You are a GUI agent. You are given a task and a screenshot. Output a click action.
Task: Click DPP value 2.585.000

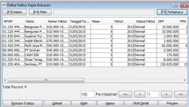168,50
